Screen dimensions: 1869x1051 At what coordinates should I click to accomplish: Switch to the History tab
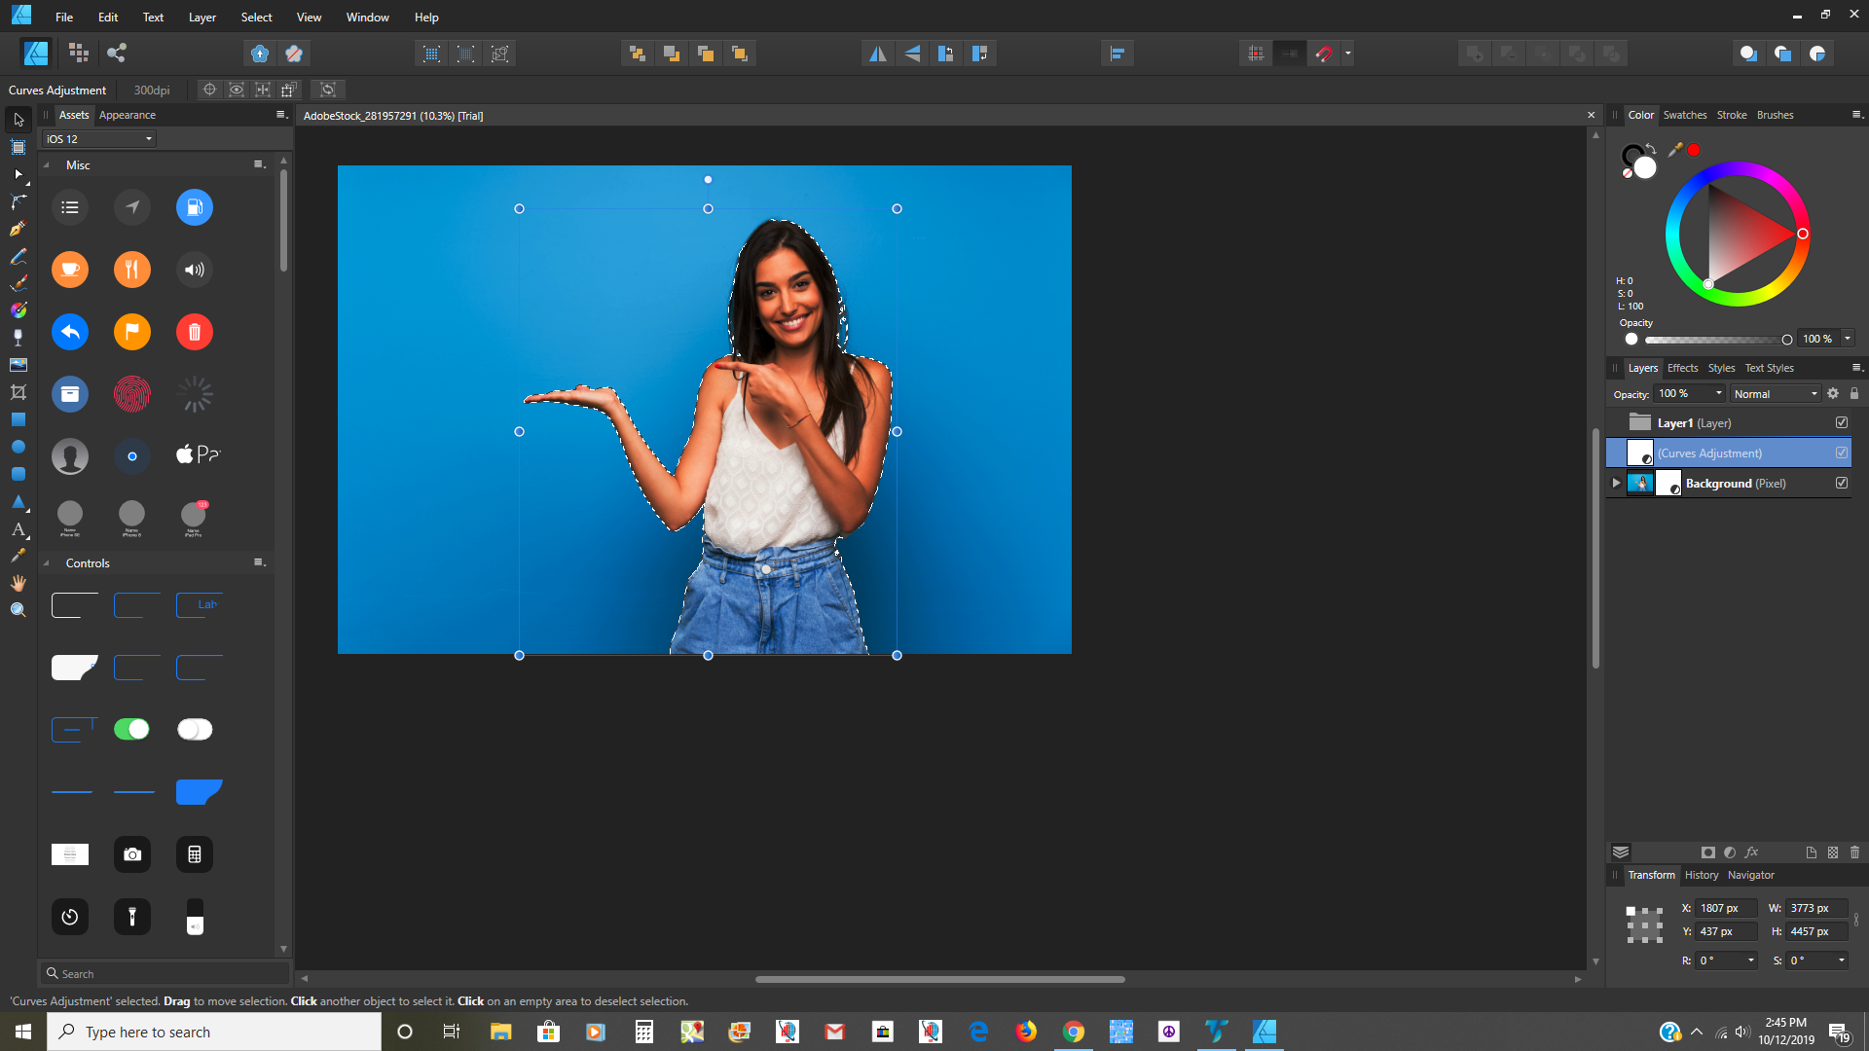pos(1701,875)
